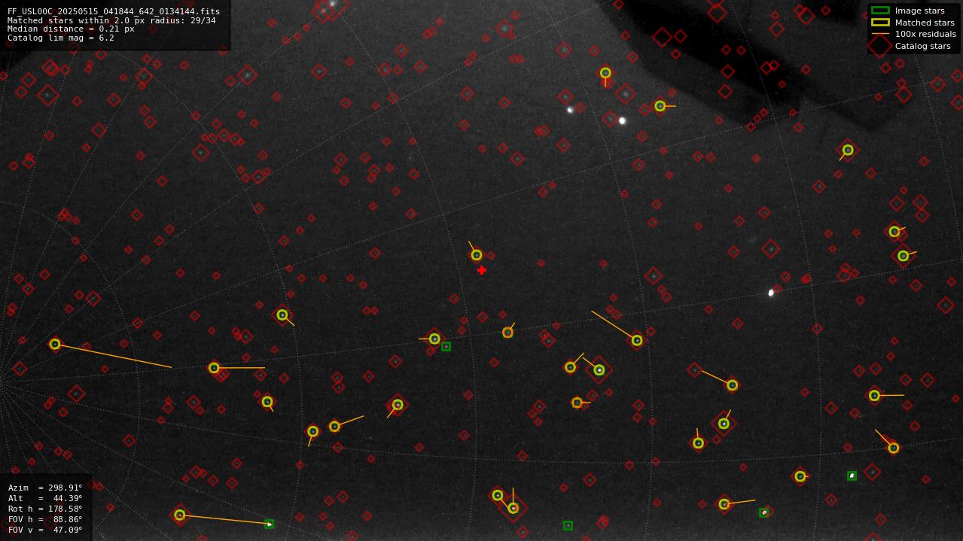Click the 'Azim = 298.91°' readout
Viewport: 963px width, 541px height.
(45, 488)
